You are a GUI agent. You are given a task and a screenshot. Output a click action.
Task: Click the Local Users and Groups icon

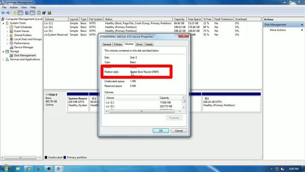[11, 39]
